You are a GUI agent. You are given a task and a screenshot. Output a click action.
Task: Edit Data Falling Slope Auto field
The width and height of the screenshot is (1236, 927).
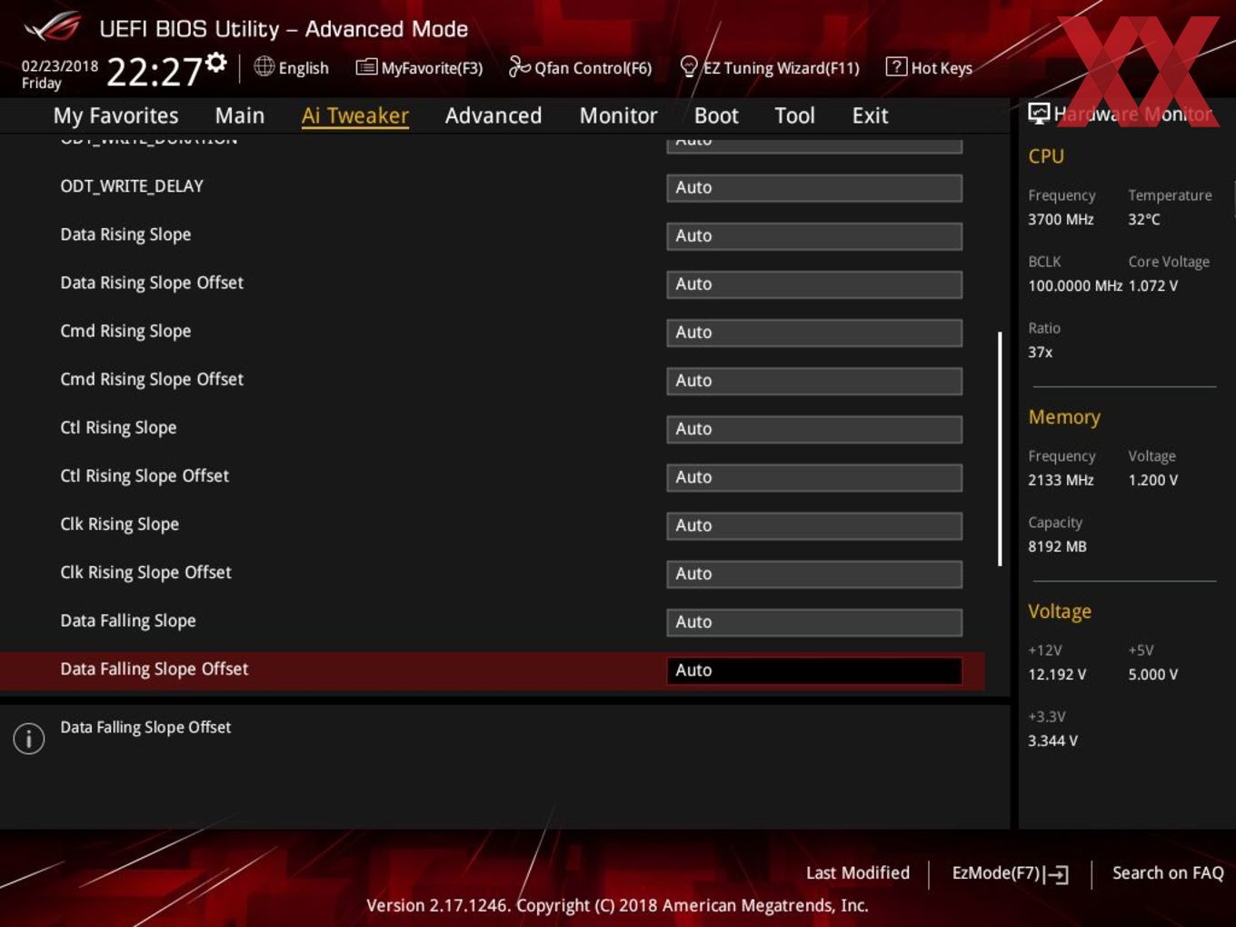814,622
